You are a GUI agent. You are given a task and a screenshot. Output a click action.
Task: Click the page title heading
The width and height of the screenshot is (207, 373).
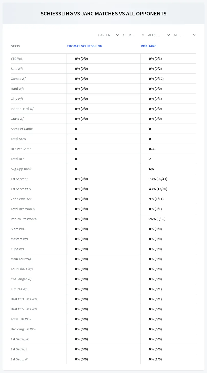coord(103,14)
